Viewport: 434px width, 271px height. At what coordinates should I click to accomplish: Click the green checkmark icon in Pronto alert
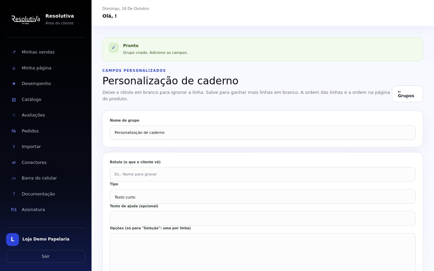point(114,48)
